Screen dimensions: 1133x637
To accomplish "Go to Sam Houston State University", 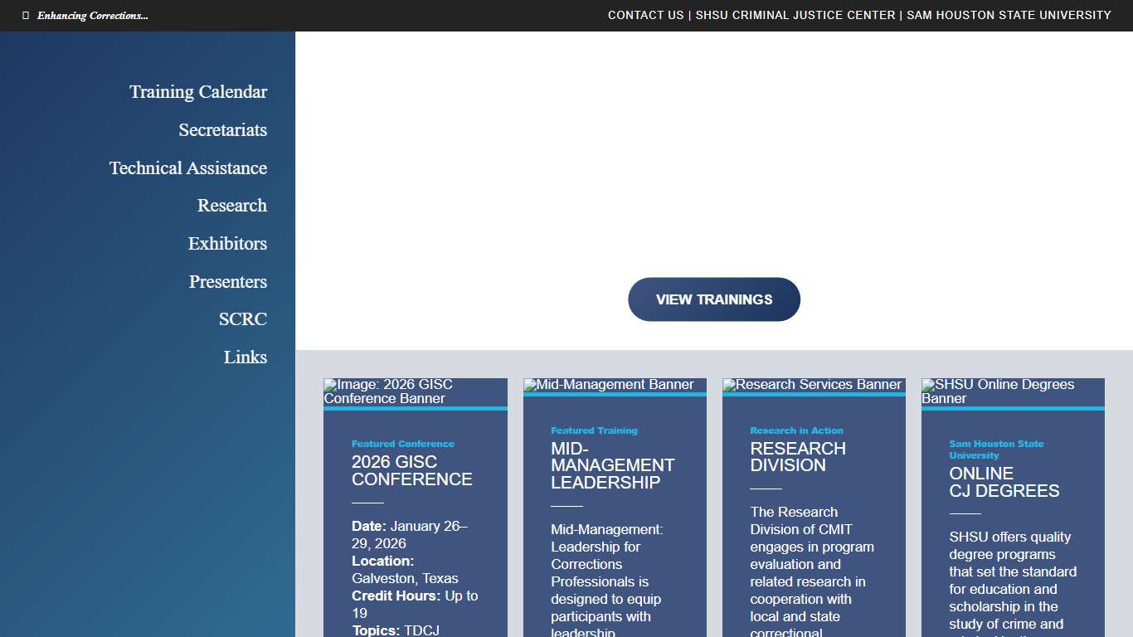I will [1008, 15].
